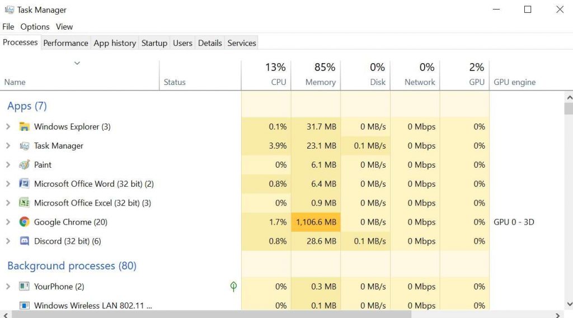
Task: Click the sort chevron above the Name column
Action: [x=77, y=63]
